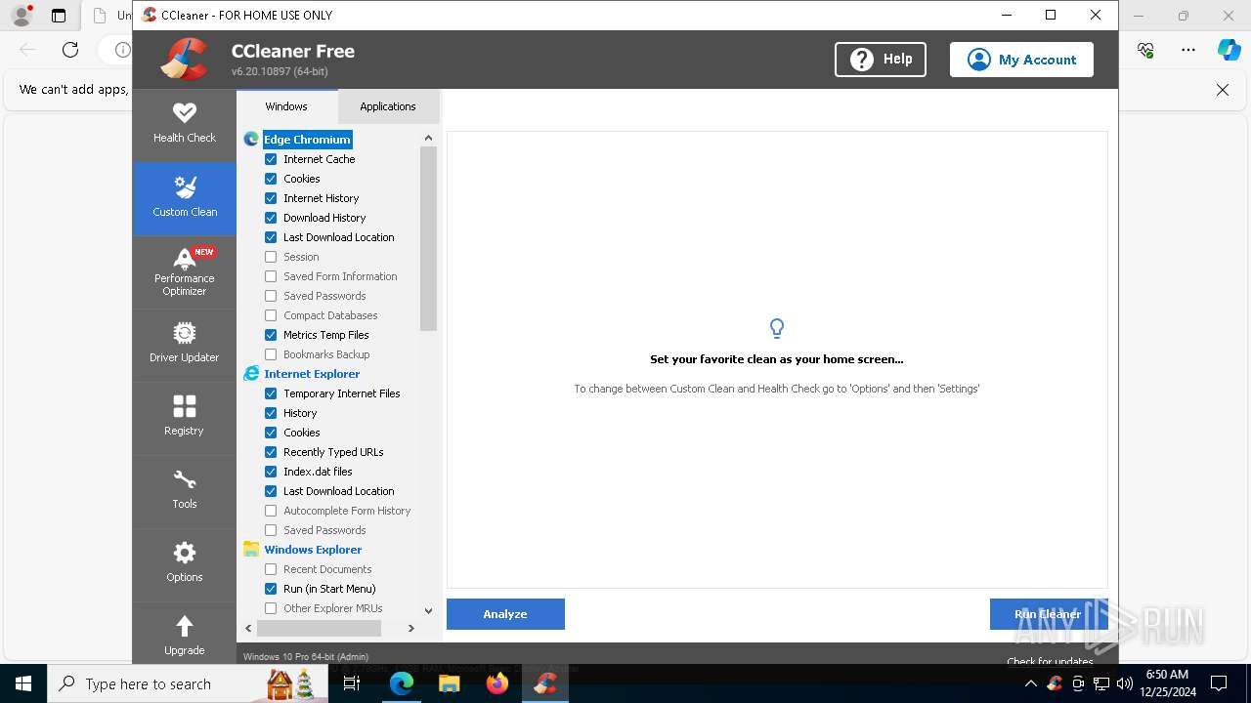The height and width of the screenshot is (703, 1251).
Task: Switch to the Applications tab
Action: tap(388, 106)
